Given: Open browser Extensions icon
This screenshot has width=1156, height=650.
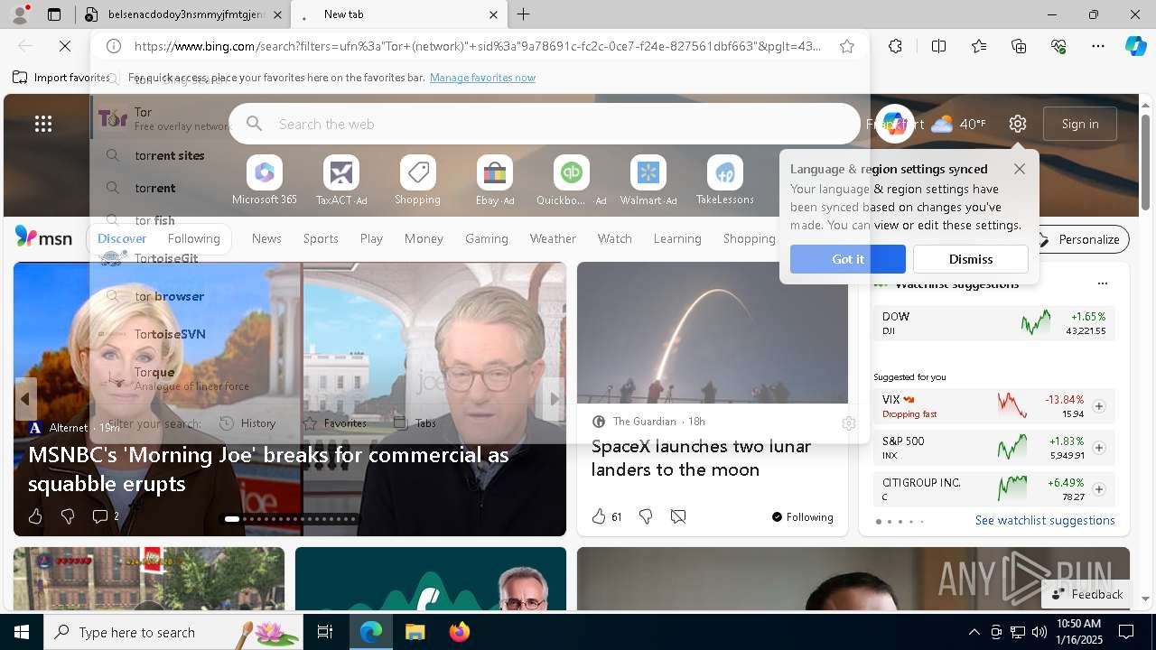Looking at the screenshot, I should point(895,46).
